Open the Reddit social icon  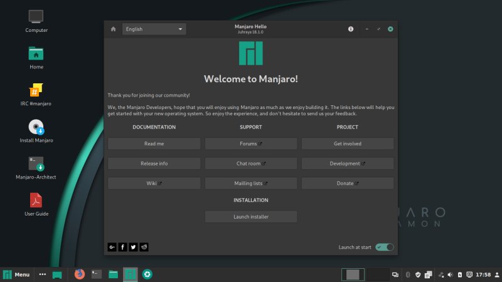[x=144, y=247]
